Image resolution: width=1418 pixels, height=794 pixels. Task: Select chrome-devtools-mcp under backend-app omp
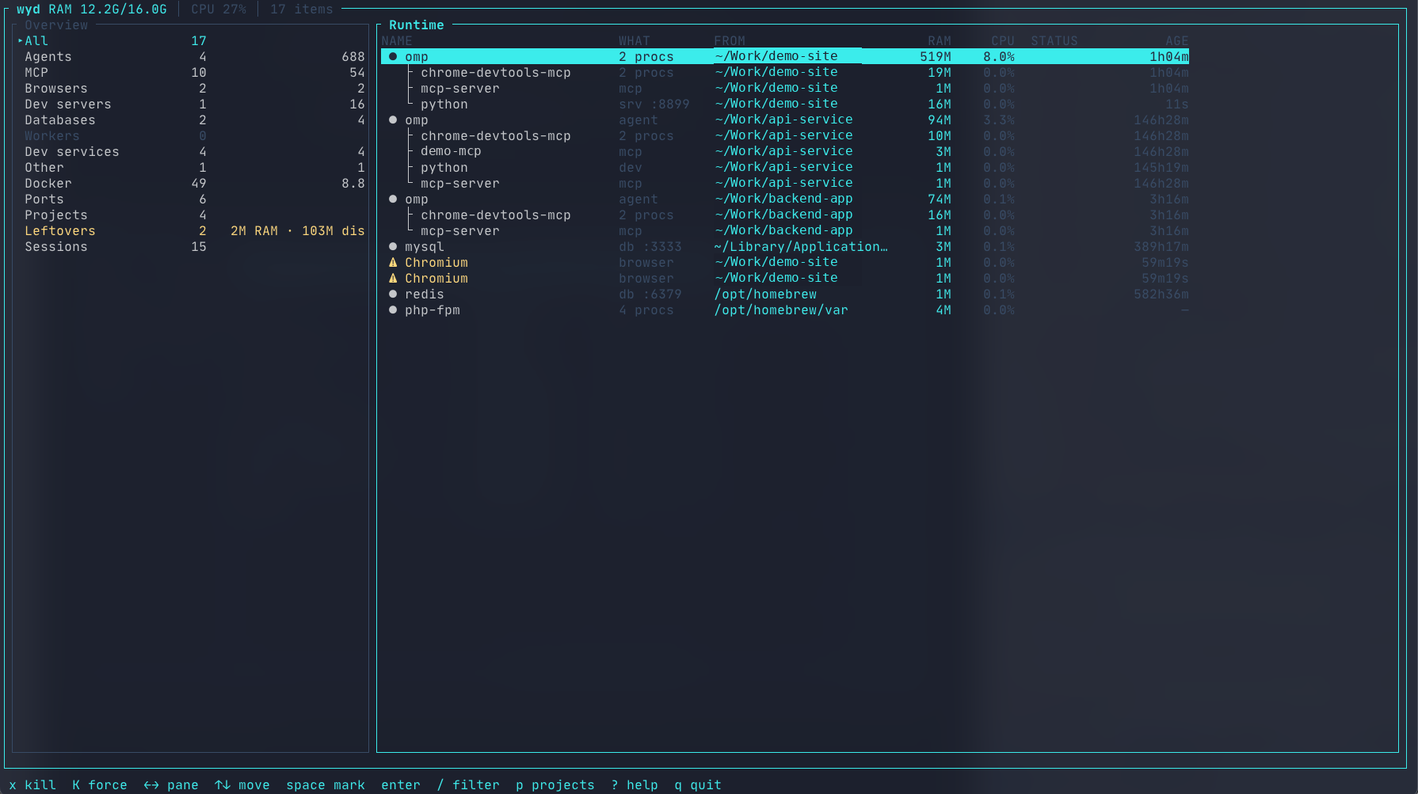785,215
